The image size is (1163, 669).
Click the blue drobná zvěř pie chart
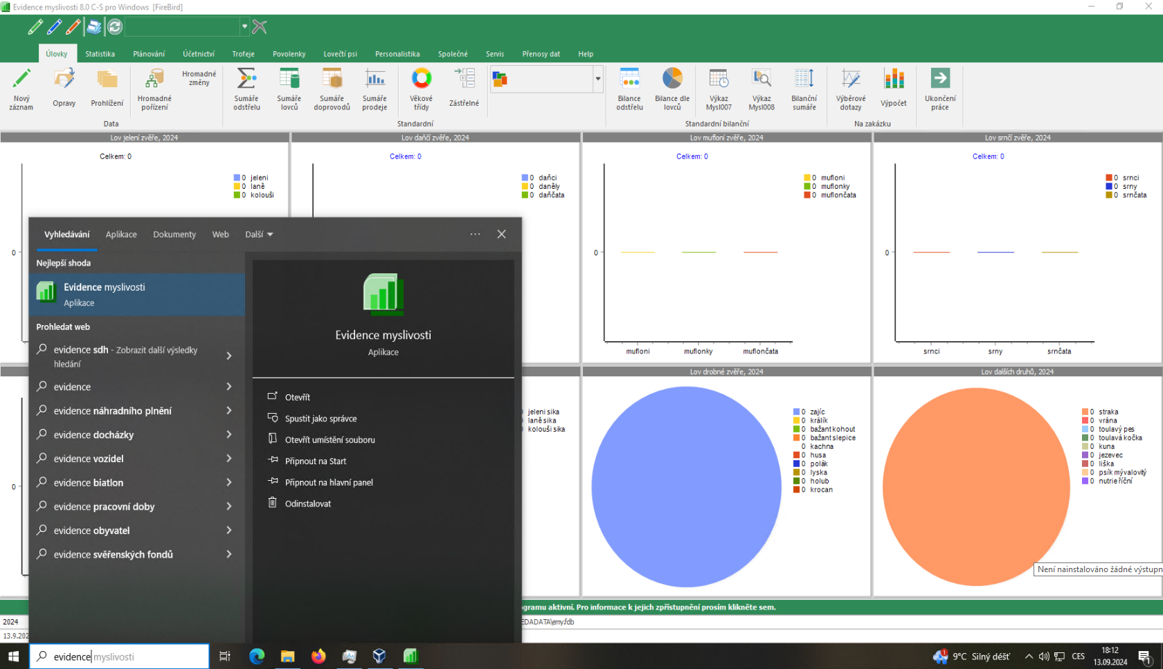(686, 487)
